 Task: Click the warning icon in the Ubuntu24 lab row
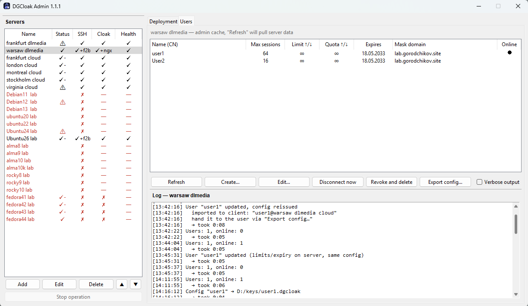pos(63,131)
